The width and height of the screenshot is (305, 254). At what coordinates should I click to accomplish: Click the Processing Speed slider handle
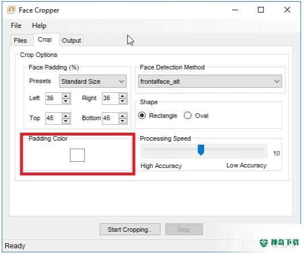coord(201,150)
